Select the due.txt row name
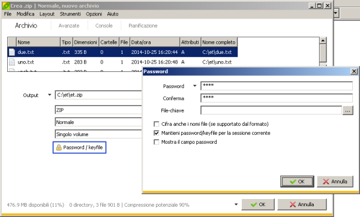 coord(26,52)
